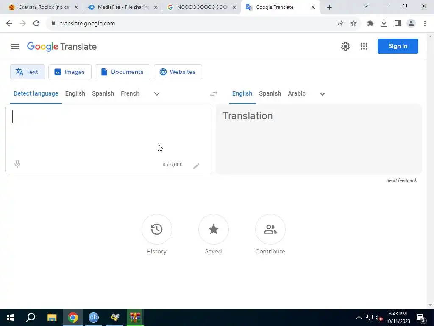Open the Windows Start menu
Screen dimensions: 434x326
point(10,318)
